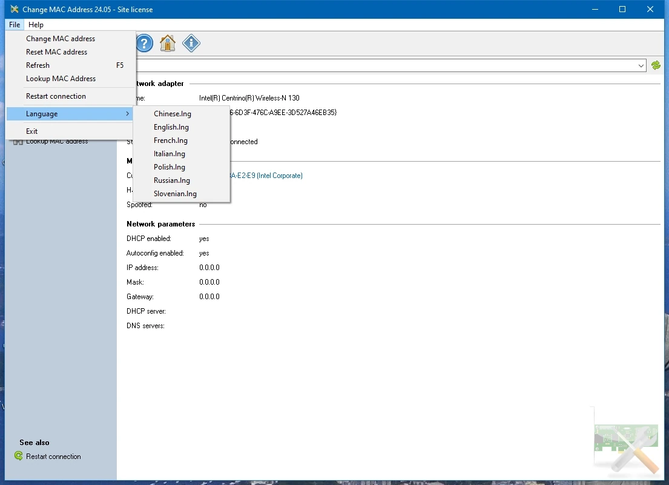Pick Chinese.lng language
Image resolution: width=669 pixels, height=485 pixels.
[182, 113]
